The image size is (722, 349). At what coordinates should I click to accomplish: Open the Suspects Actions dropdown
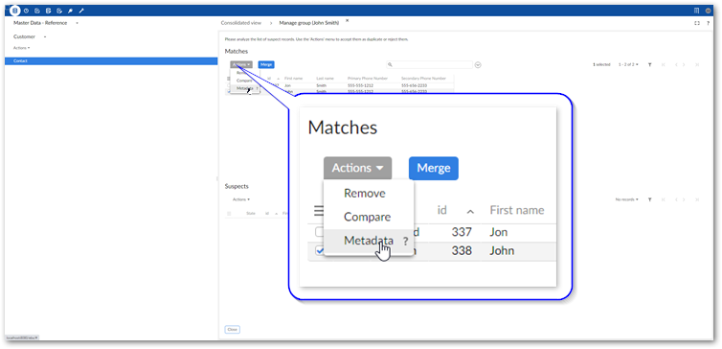[x=241, y=199]
